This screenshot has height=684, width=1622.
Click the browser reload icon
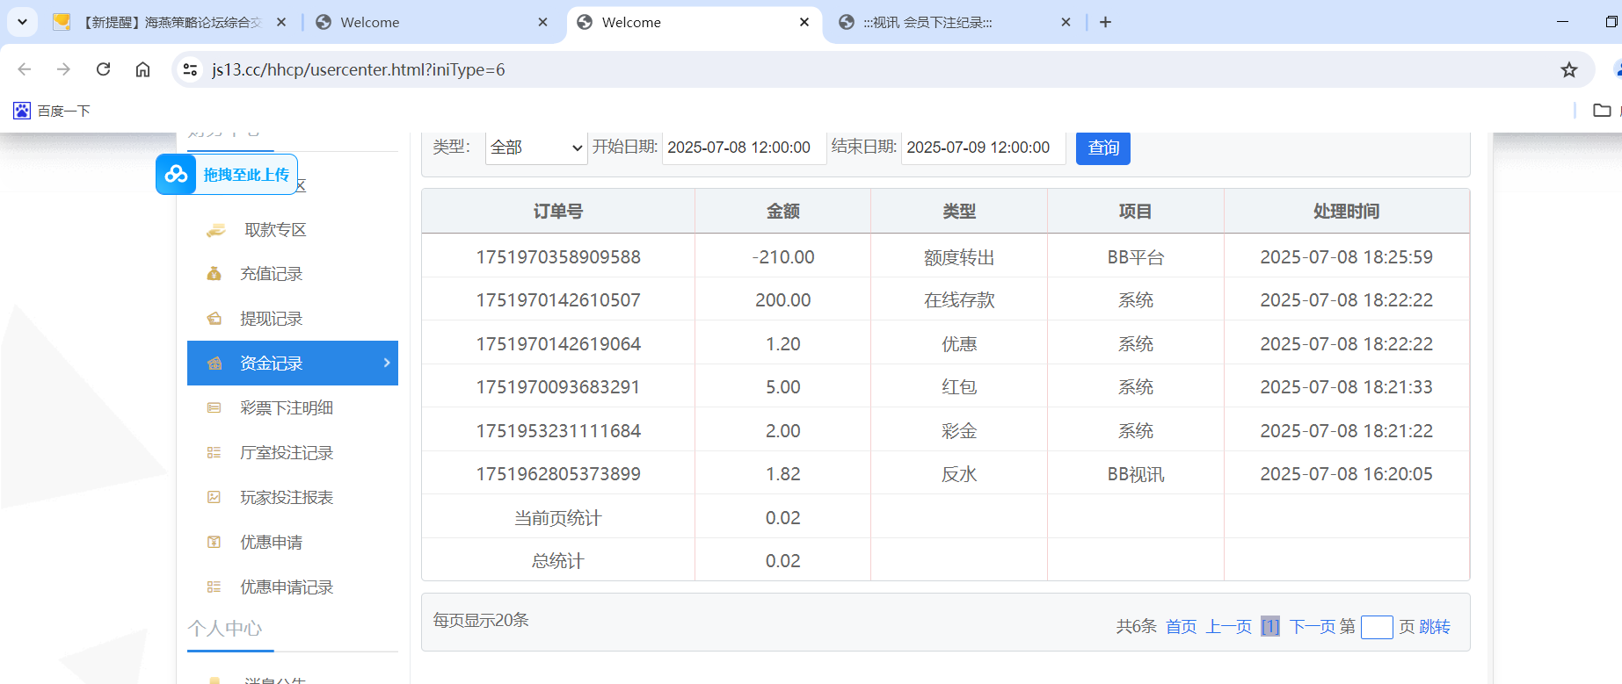tap(103, 69)
